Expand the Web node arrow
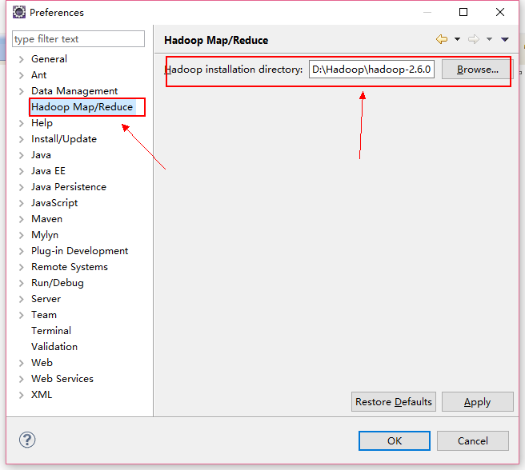The width and height of the screenshot is (525, 470). coord(22,363)
